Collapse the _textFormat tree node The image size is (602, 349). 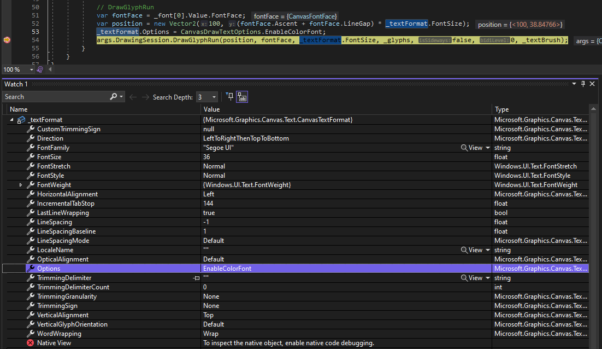11,119
